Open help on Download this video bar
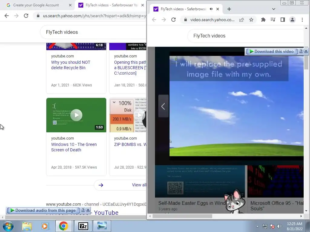 click(x=301, y=51)
